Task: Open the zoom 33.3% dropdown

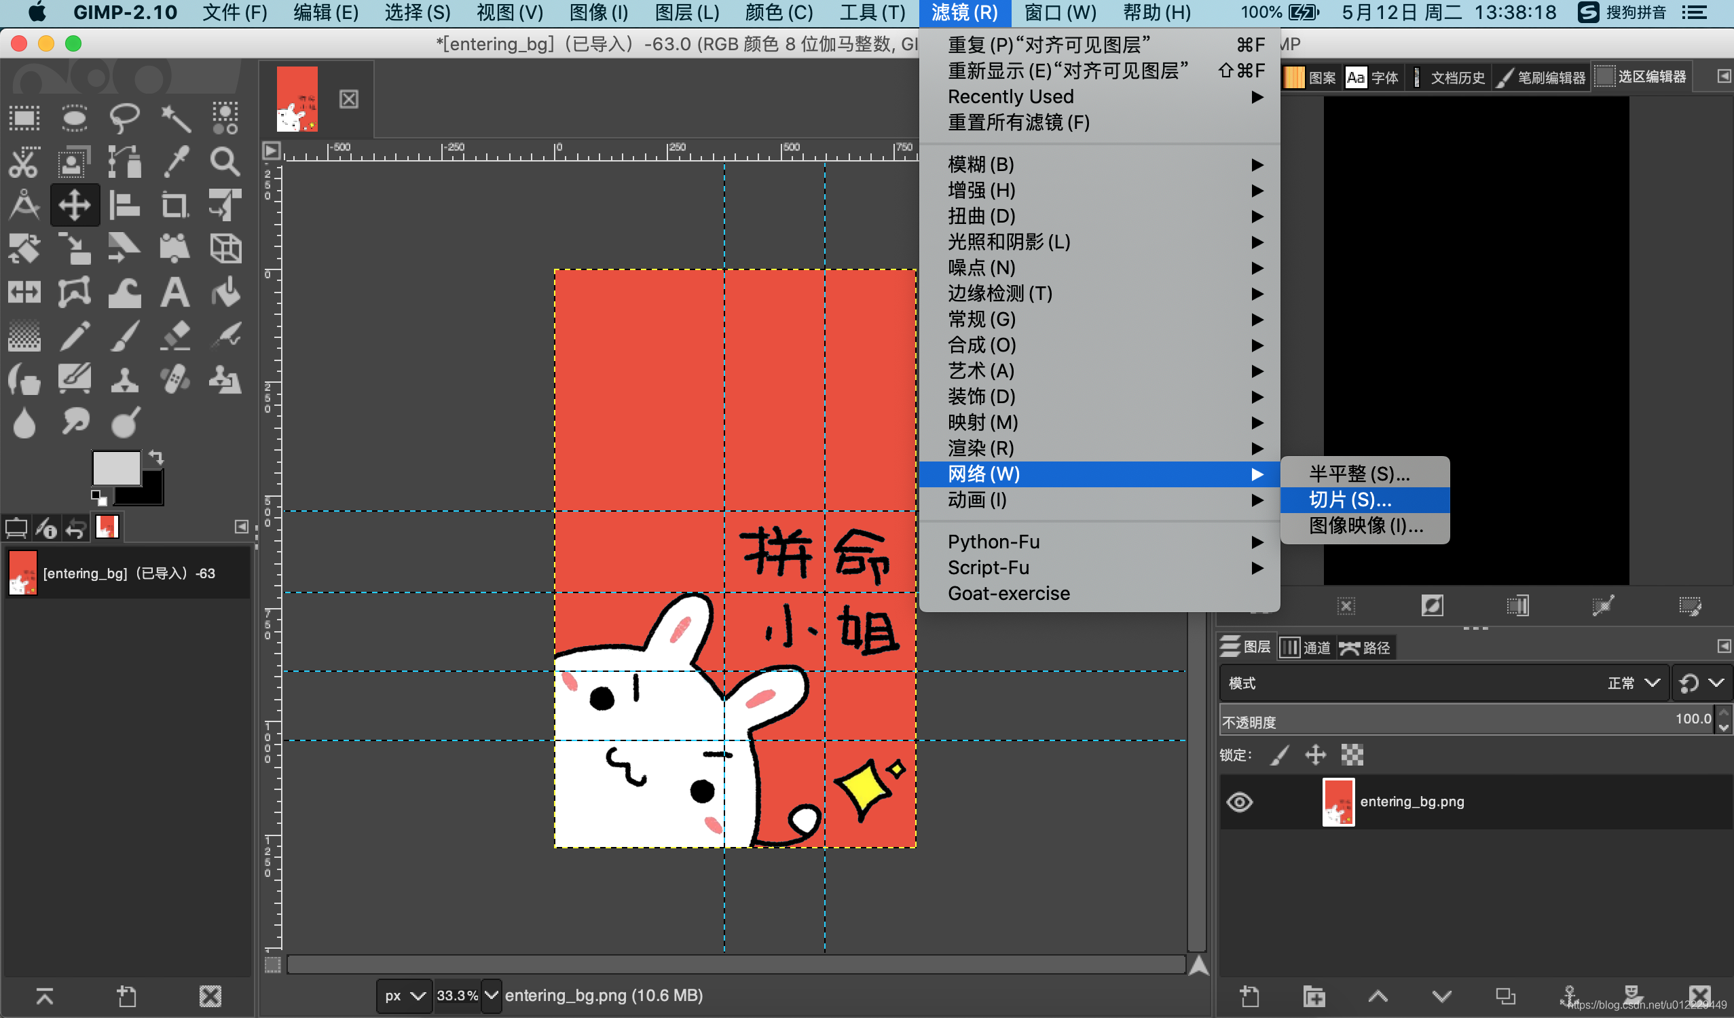Action: [x=491, y=996]
